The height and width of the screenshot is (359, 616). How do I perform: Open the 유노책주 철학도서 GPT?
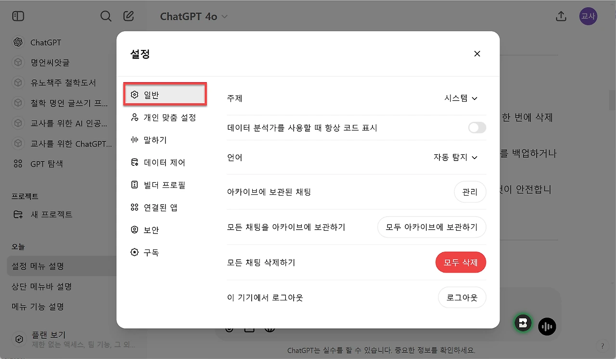(x=62, y=83)
